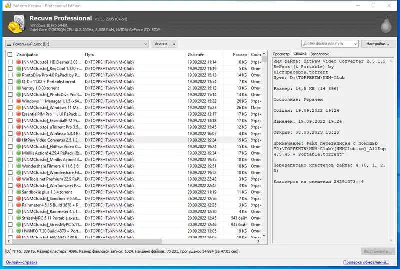Screen dimensions: 400x269
Task: Check the box for [NNMClub.to]_WinSnap 5.3.4
Action: click(x=10, y=134)
